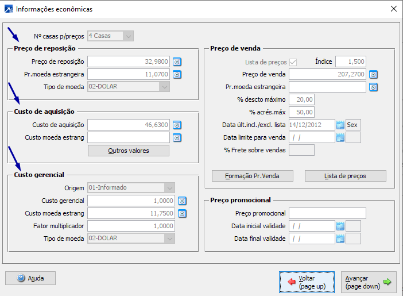Click the icon beside Preço de reposição field
This screenshot has width=403, height=296.
[x=177, y=61]
